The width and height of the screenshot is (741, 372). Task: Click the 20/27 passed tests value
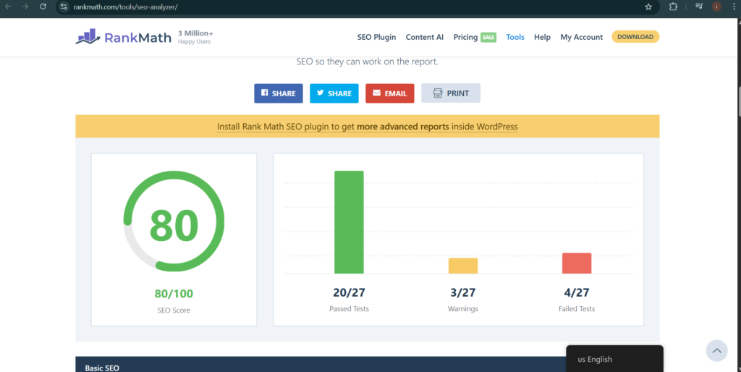349,292
